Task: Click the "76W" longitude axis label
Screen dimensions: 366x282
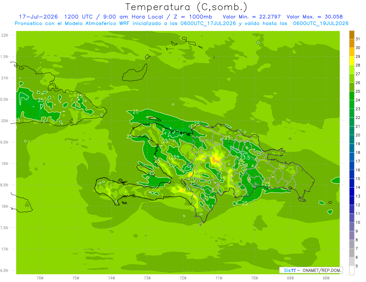Action: pyautogui.click(x=40, y=278)
